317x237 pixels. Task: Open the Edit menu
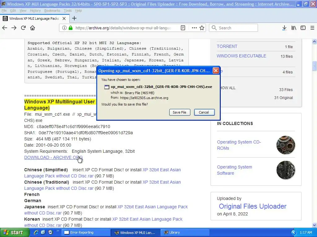point(13,10)
